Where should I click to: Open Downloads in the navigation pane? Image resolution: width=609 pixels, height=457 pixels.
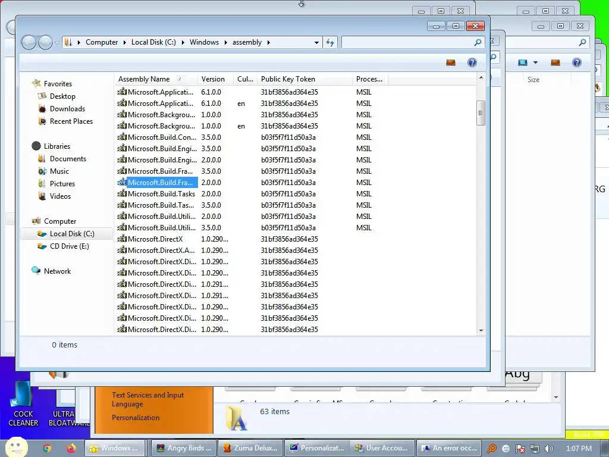pos(67,109)
